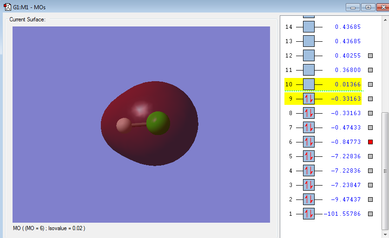Click the occupied orbital 9 box
The image size is (389, 238).
(x=309, y=99)
